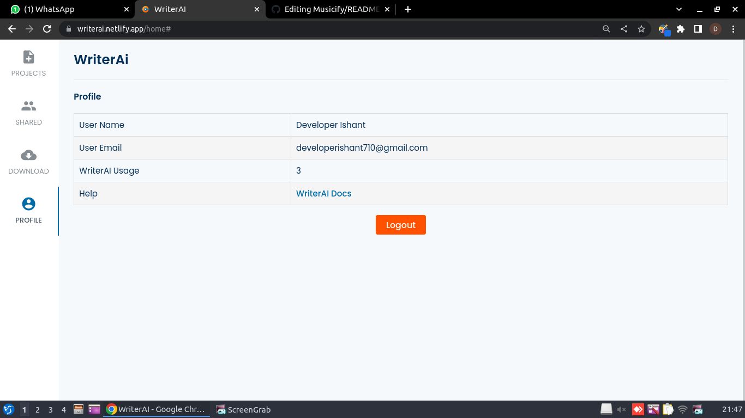Click the usage count value 3
Image resolution: width=745 pixels, height=418 pixels.
(298, 170)
